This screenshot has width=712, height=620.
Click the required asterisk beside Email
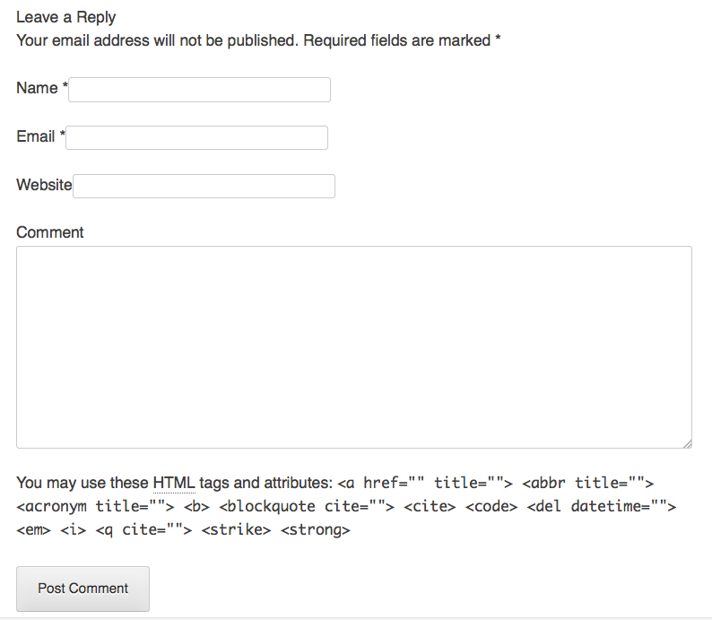pyautogui.click(x=62, y=136)
